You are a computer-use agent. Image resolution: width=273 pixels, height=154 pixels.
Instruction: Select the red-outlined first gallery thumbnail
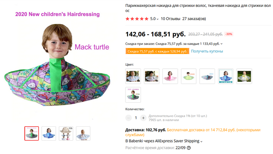32,133
